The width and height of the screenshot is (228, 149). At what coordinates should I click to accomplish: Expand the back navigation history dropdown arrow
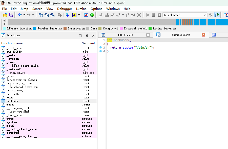[24, 15]
